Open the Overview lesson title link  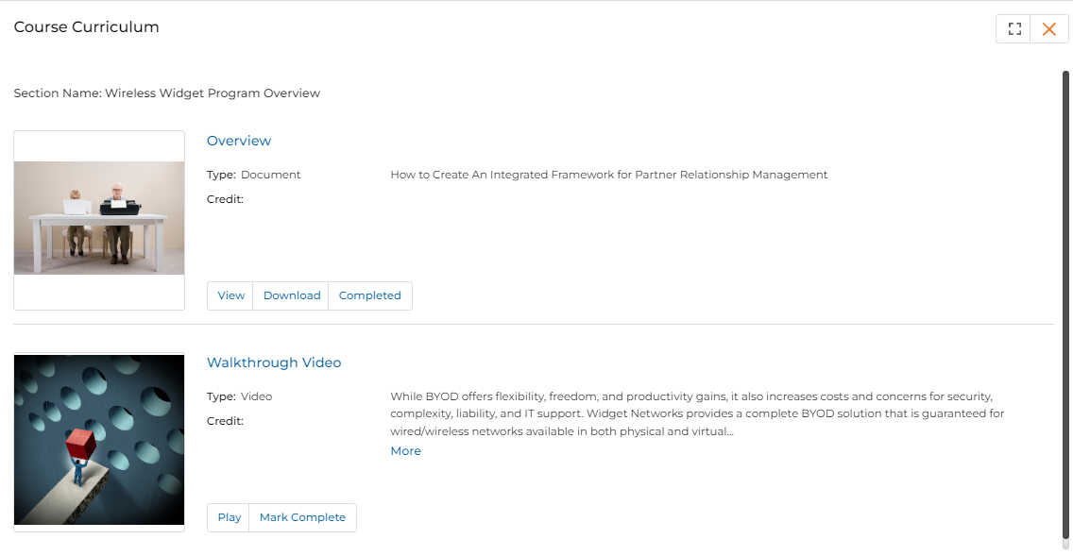pos(239,141)
